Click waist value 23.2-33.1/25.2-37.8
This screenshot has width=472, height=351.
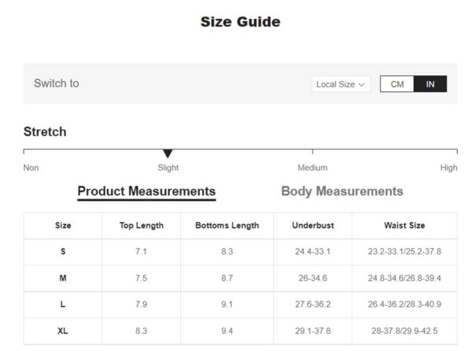coord(404,251)
